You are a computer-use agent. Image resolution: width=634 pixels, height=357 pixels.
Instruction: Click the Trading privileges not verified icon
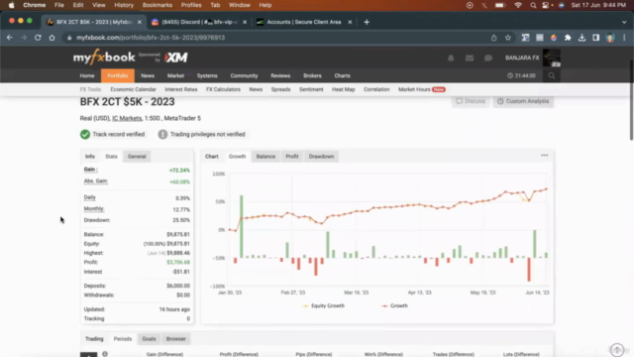pos(162,135)
